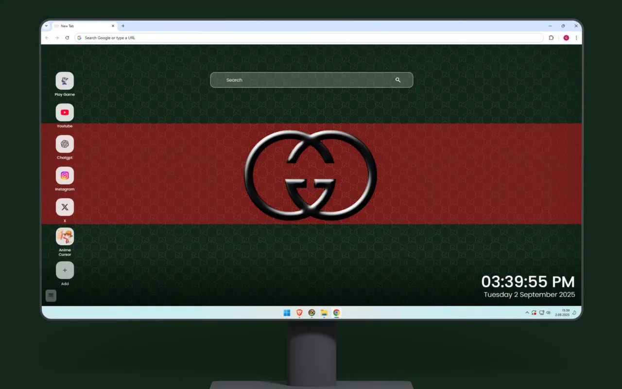
Task: Click into the page Search field
Action: [x=311, y=80]
